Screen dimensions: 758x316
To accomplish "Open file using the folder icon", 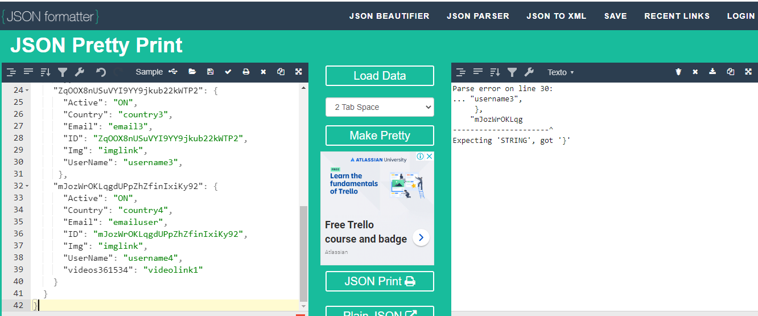I will click(x=192, y=72).
